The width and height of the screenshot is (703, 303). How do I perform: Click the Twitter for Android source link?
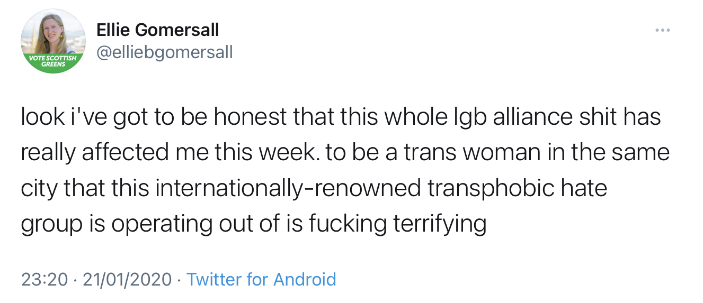coord(262,279)
